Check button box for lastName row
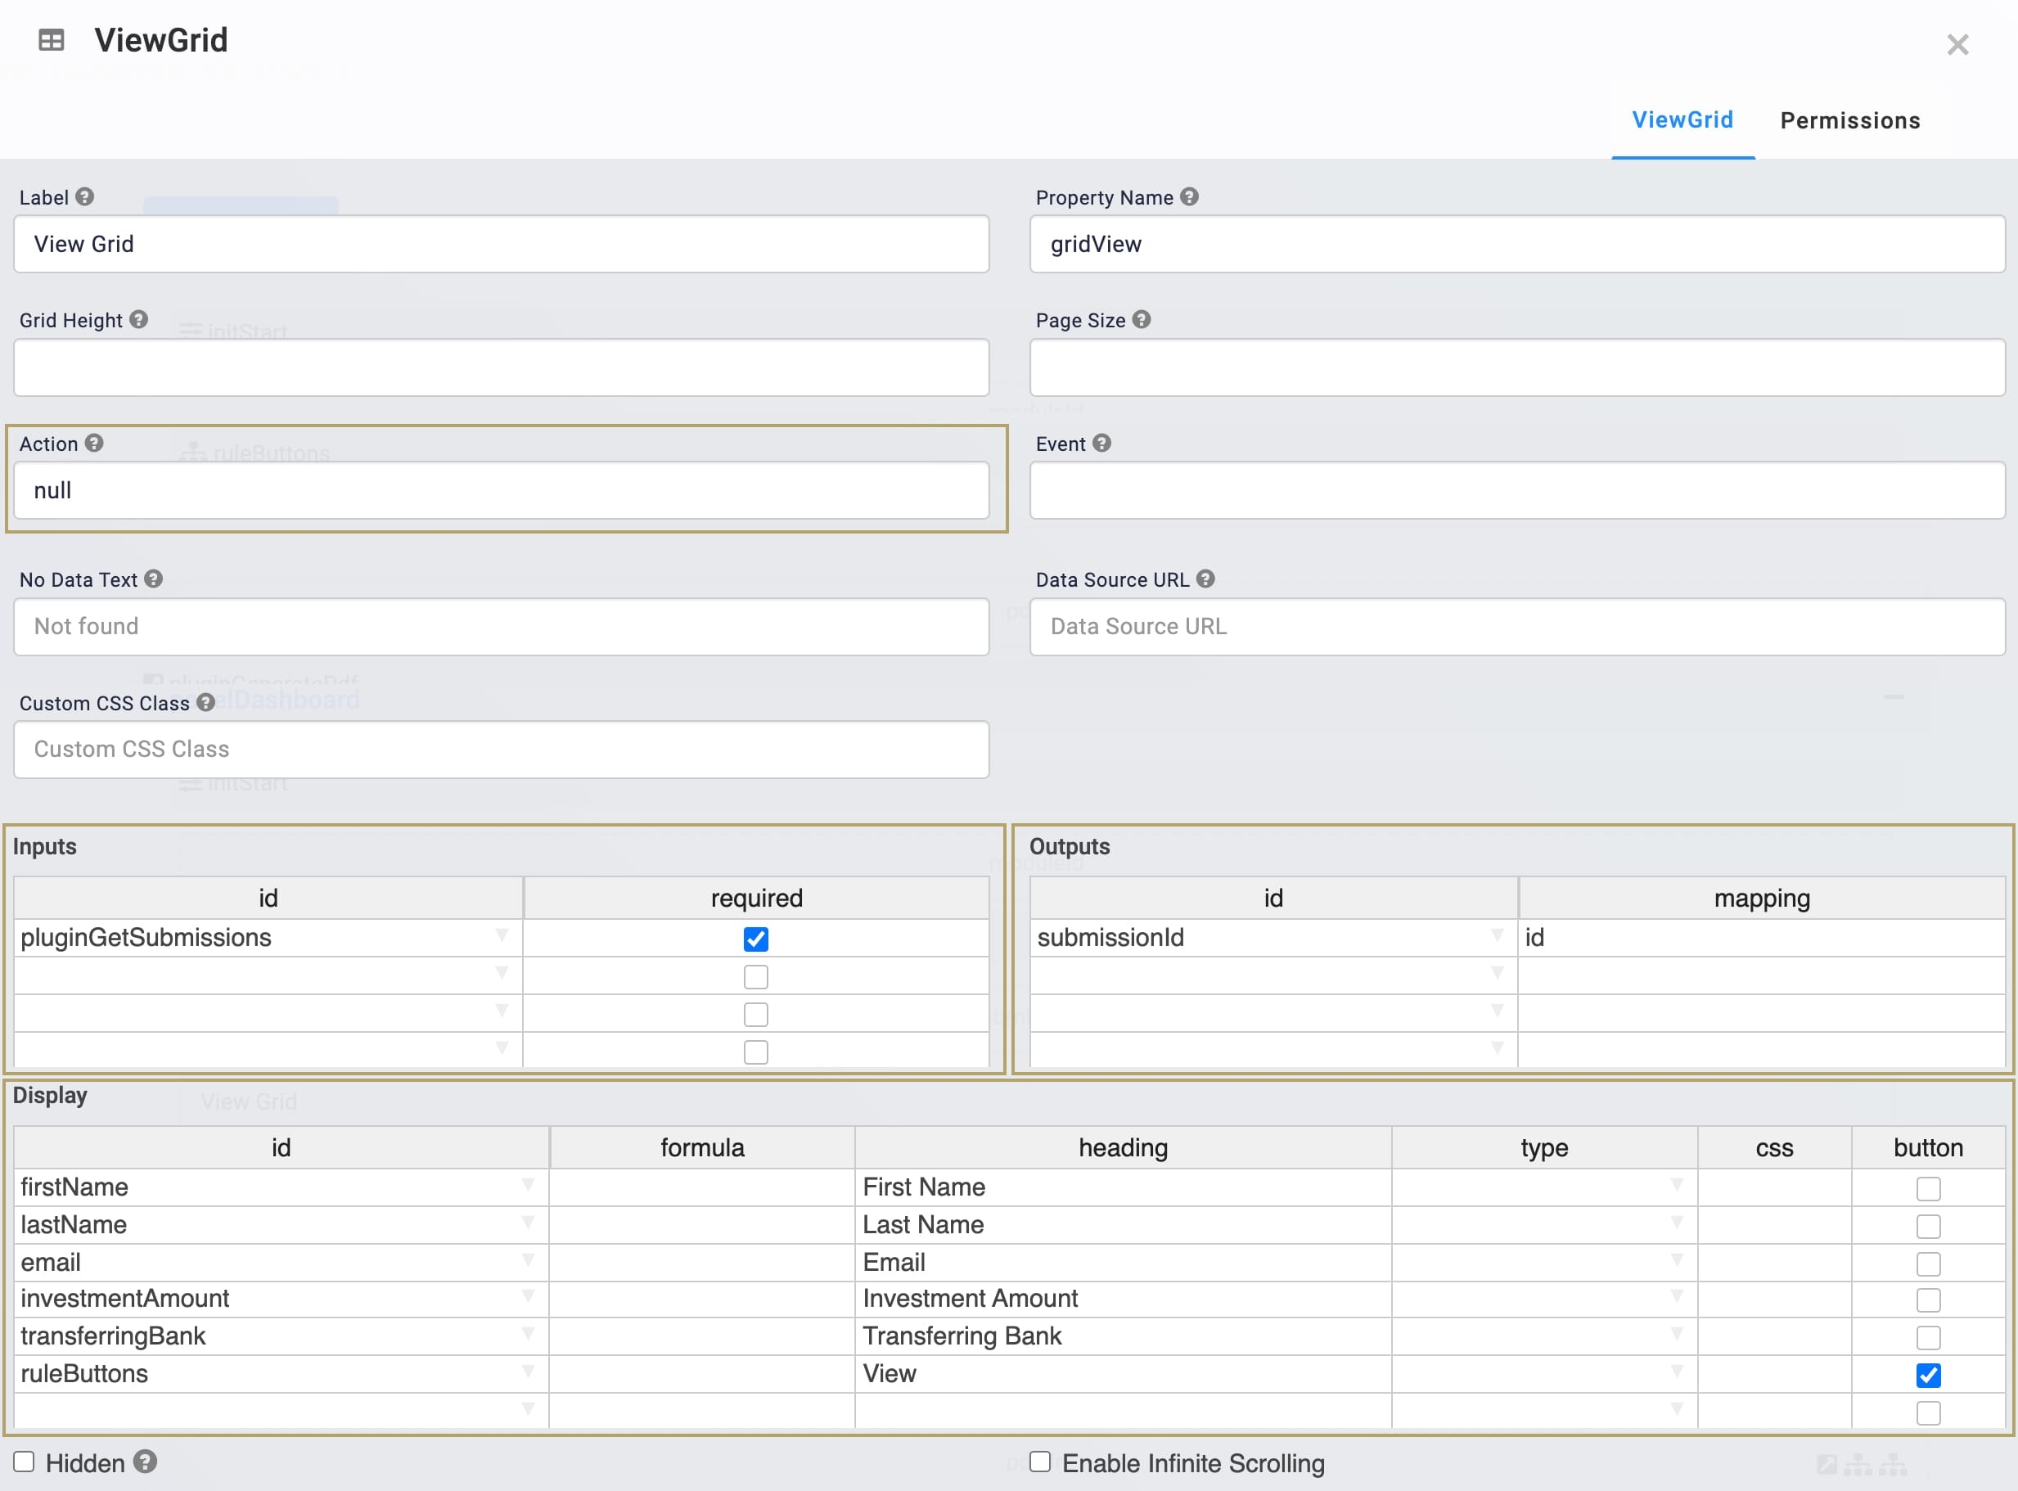2018x1491 pixels. [1928, 1226]
